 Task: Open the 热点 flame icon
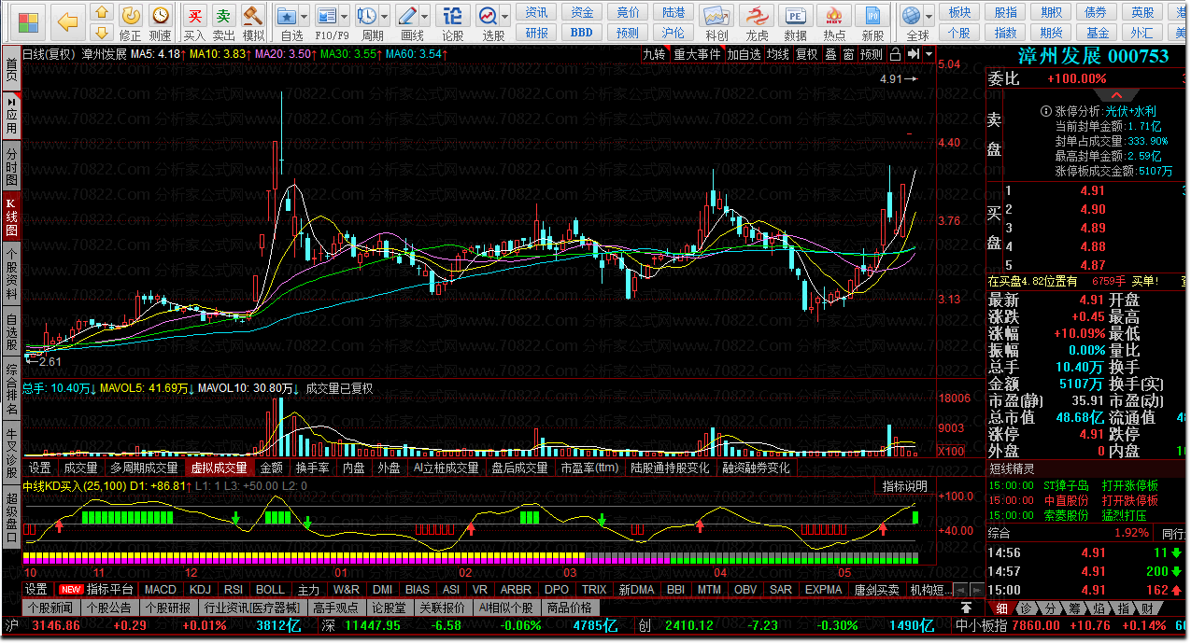[x=834, y=16]
